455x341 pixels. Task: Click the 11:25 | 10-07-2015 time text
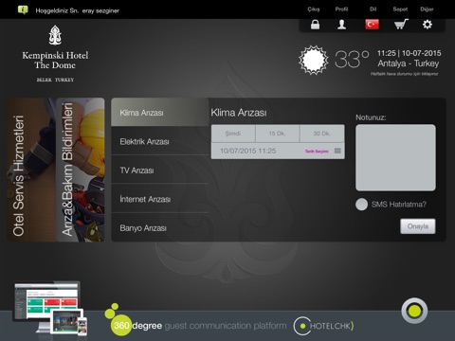[x=409, y=53]
